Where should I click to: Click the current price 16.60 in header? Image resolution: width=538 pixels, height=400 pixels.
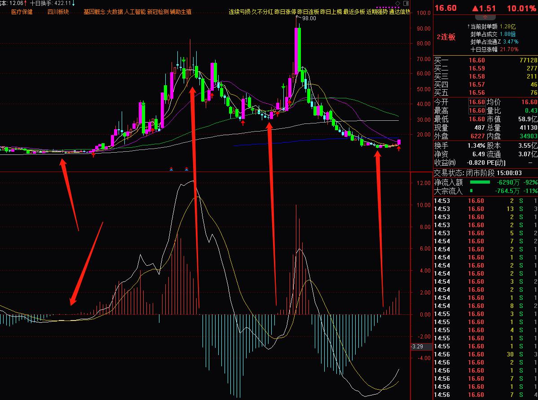pyautogui.click(x=445, y=8)
